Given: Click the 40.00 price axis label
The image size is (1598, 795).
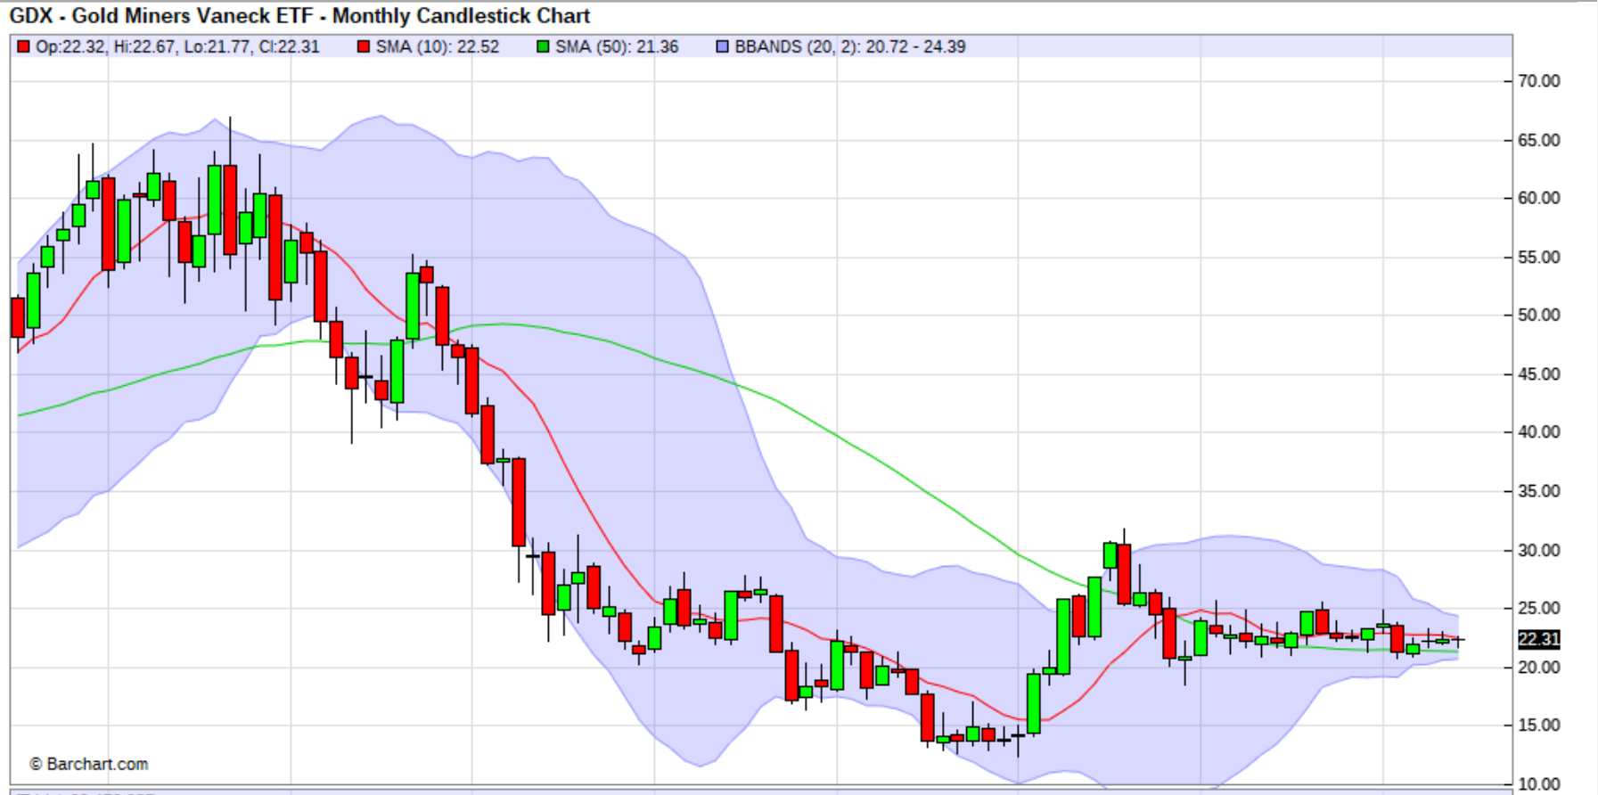Looking at the screenshot, I should click(x=1539, y=431).
